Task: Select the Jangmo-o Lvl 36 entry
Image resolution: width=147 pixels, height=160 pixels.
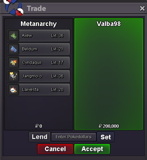Action: (39, 76)
